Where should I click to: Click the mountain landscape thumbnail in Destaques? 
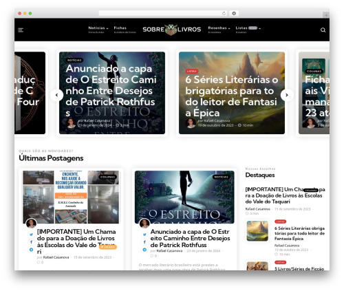coord(257,231)
